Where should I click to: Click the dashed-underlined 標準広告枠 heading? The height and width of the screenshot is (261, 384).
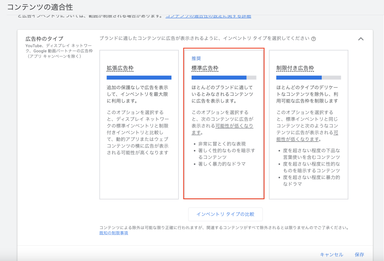[x=205, y=68]
